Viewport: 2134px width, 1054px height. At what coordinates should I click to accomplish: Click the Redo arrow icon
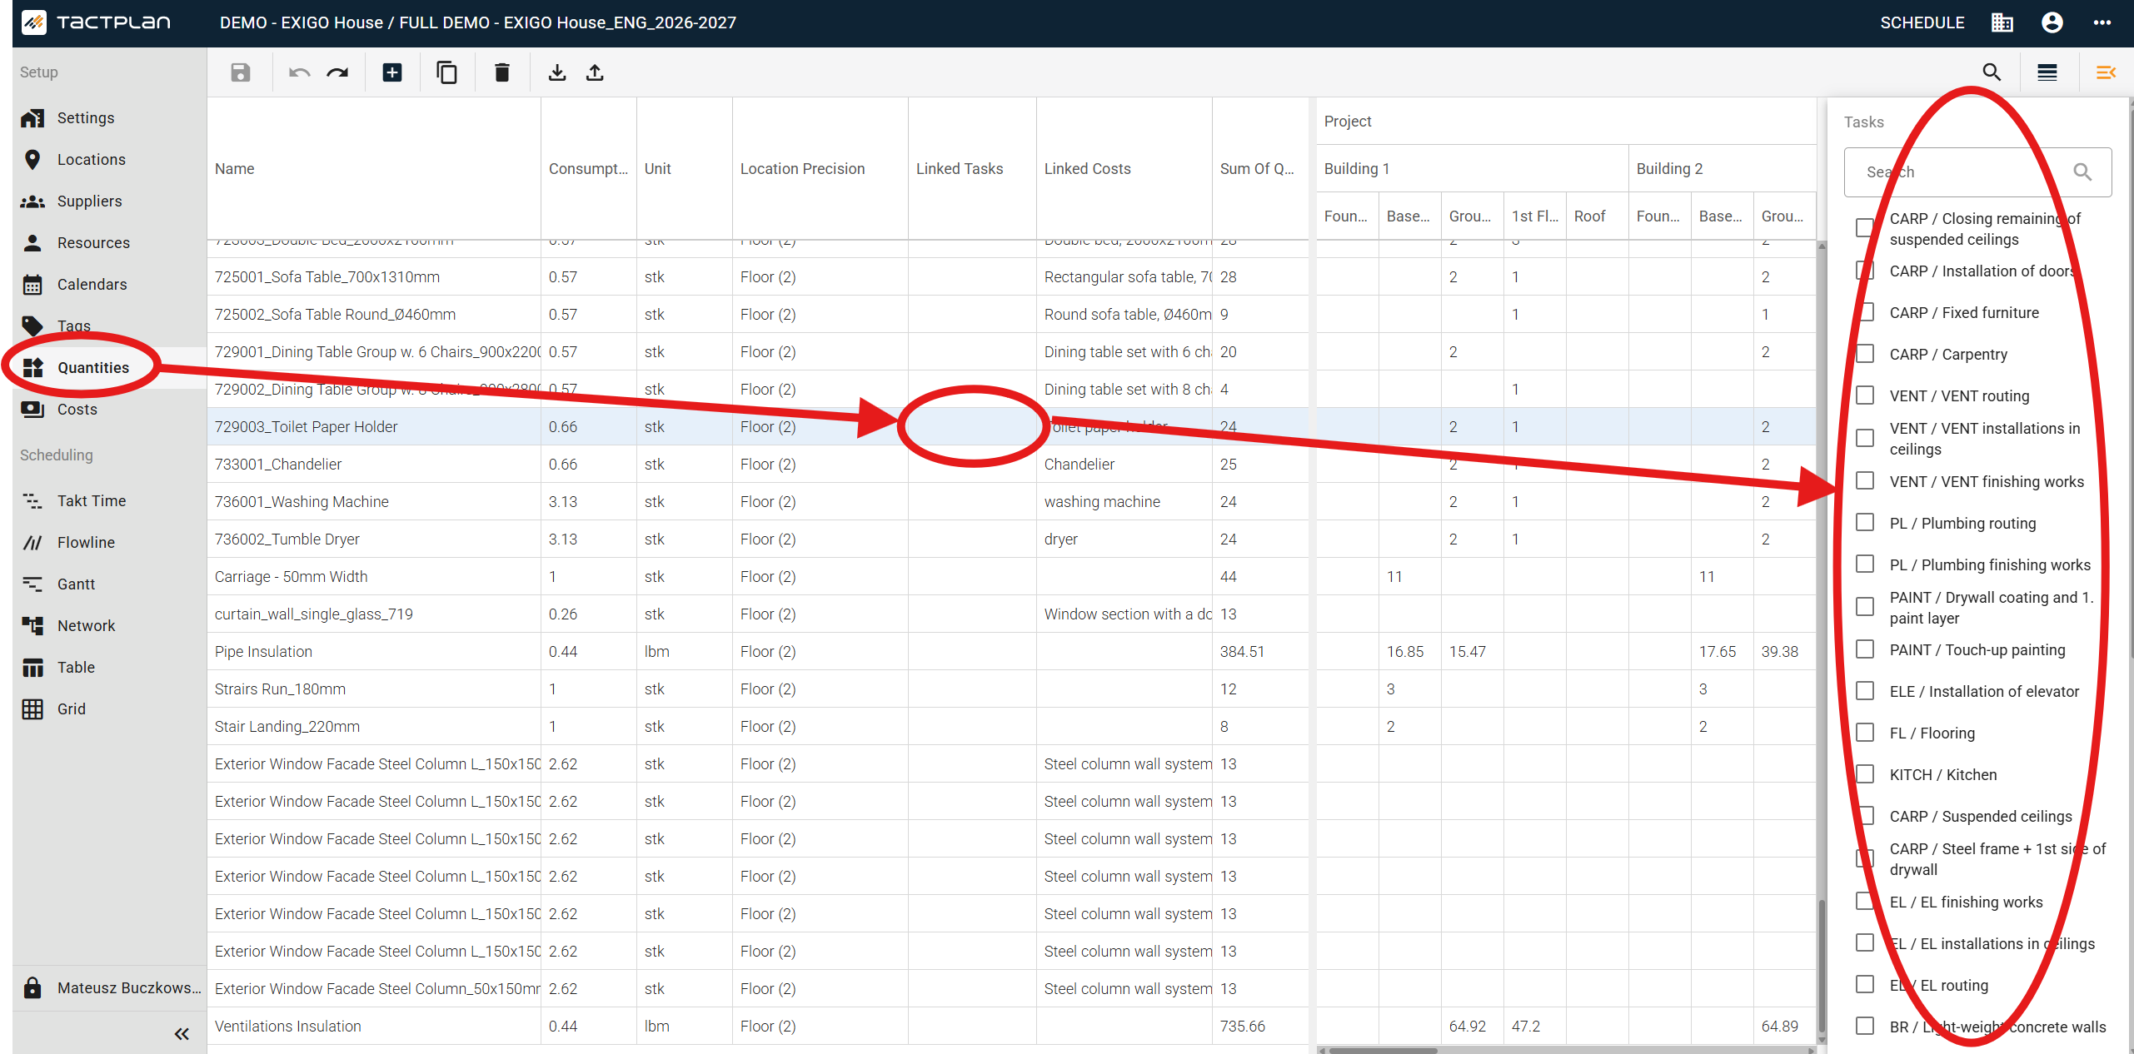(x=337, y=72)
